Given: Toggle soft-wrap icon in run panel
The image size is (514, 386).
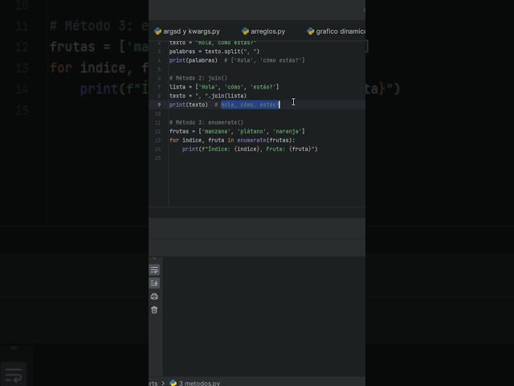Looking at the screenshot, I should 154,270.
